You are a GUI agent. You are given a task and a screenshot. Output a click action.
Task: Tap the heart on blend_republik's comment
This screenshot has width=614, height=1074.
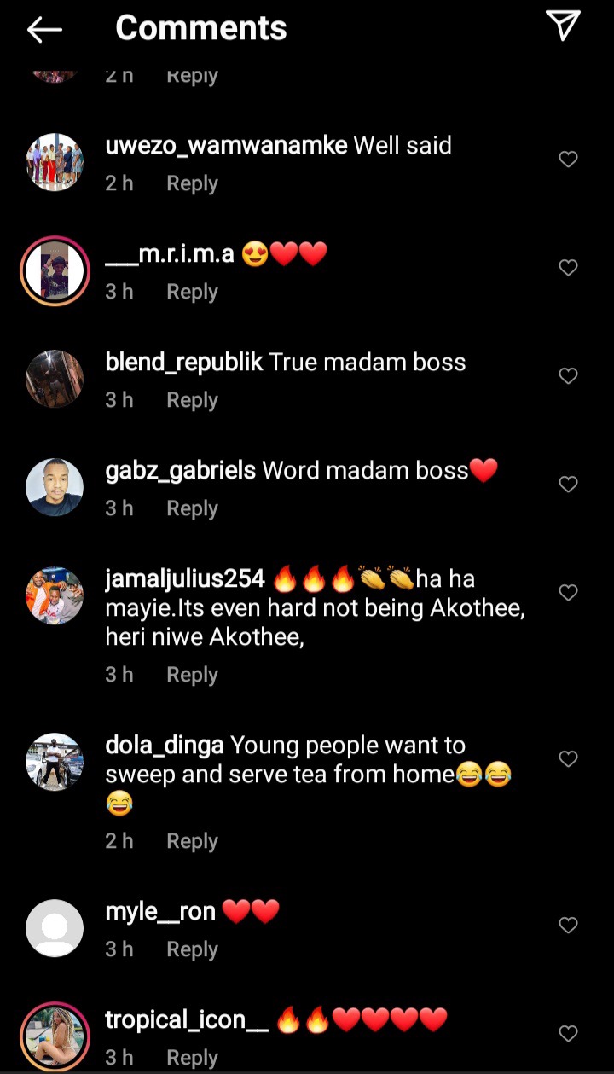coord(568,376)
